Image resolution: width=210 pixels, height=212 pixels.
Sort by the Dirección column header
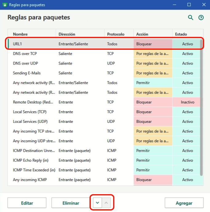67,34
